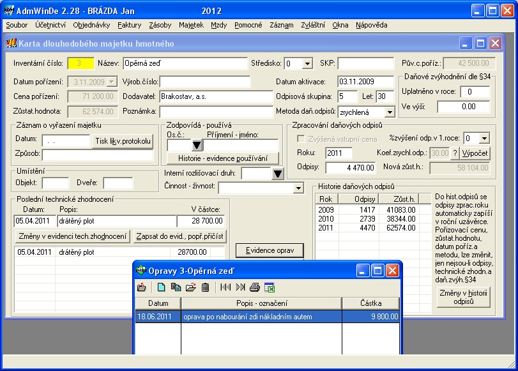Click the Roku field showing 2011
The height and width of the screenshot is (371, 518).
(x=339, y=153)
